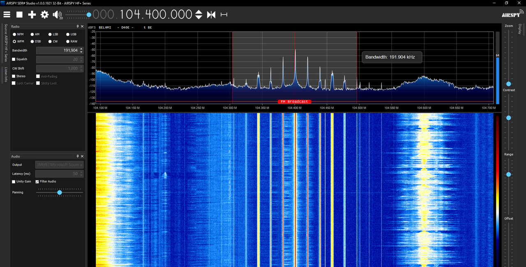Click the frequency up arrow beside 104.400.000

(198, 12)
